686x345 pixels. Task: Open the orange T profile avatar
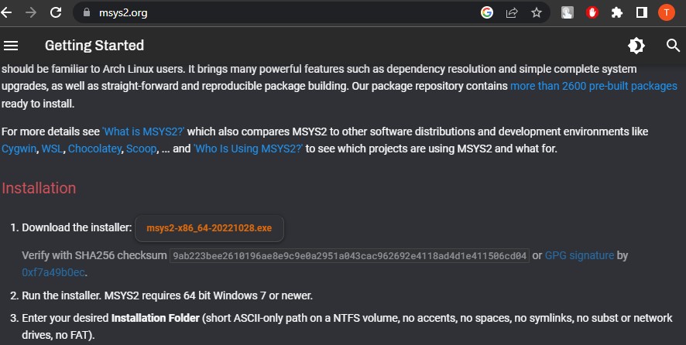667,12
